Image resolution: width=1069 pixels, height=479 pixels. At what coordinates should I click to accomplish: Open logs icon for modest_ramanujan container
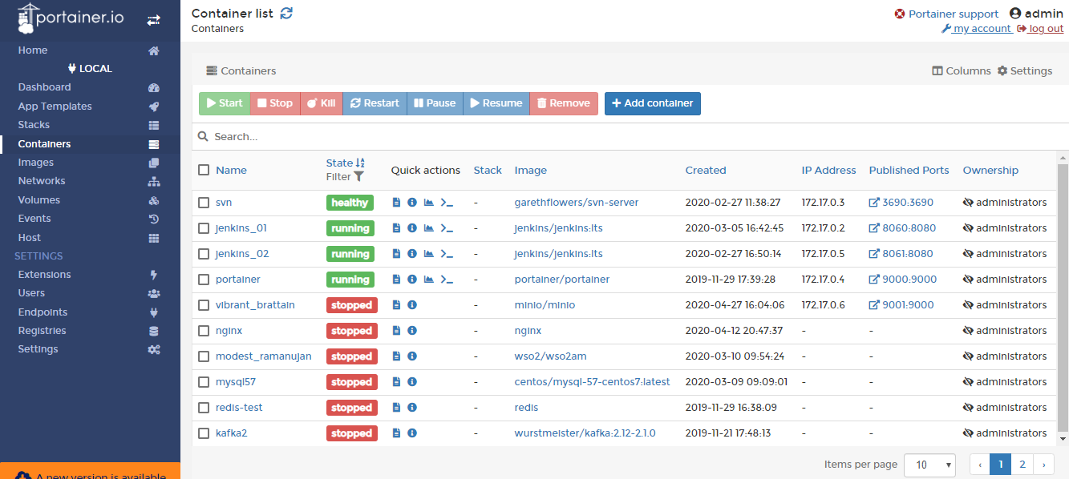[396, 356]
